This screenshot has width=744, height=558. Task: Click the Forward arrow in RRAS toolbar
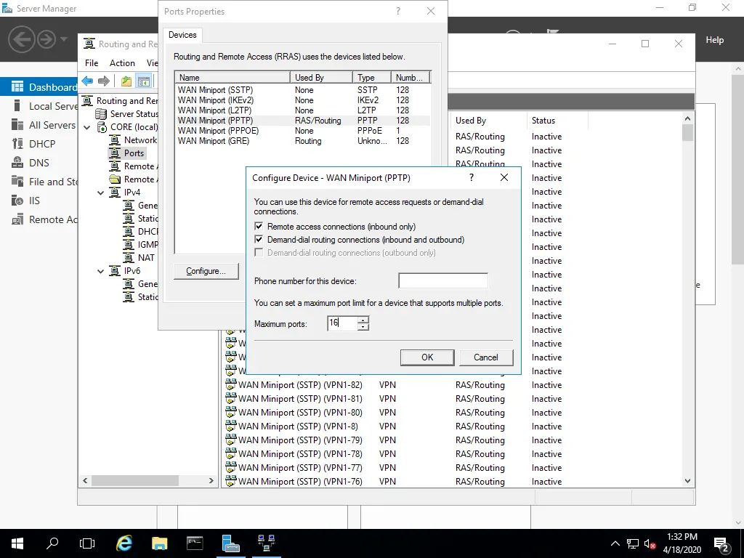pos(103,81)
